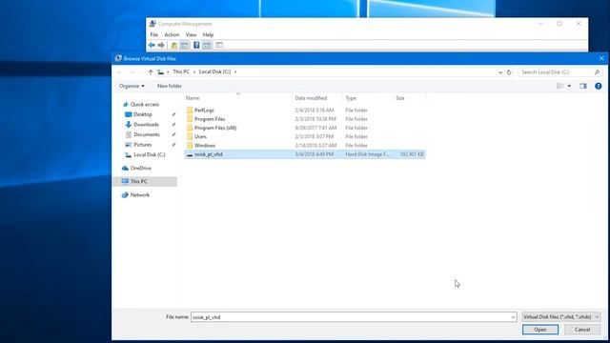Image resolution: width=610 pixels, height=343 pixels.
Task: Open Virtual Disk files type filter dropdown
Action: pos(560,317)
